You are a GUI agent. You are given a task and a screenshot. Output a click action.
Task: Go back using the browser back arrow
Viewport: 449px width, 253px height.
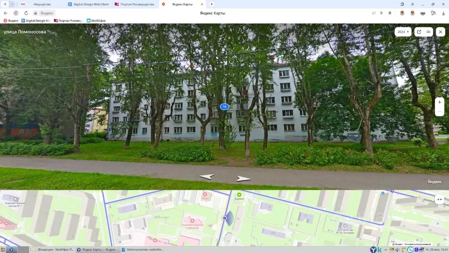[5, 13]
